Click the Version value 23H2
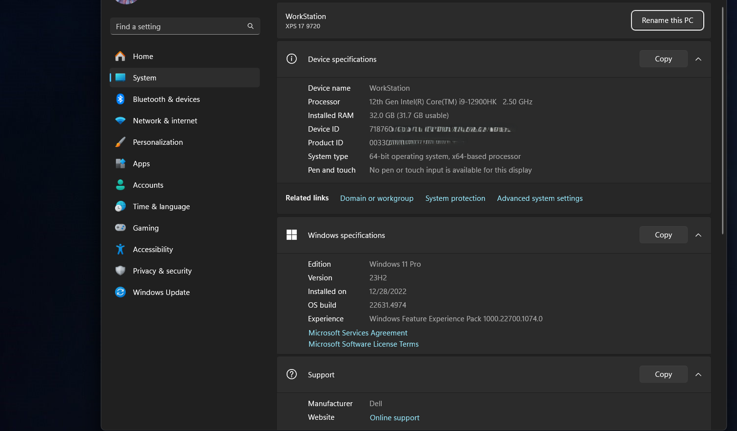This screenshot has height=431, width=737. tap(378, 278)
